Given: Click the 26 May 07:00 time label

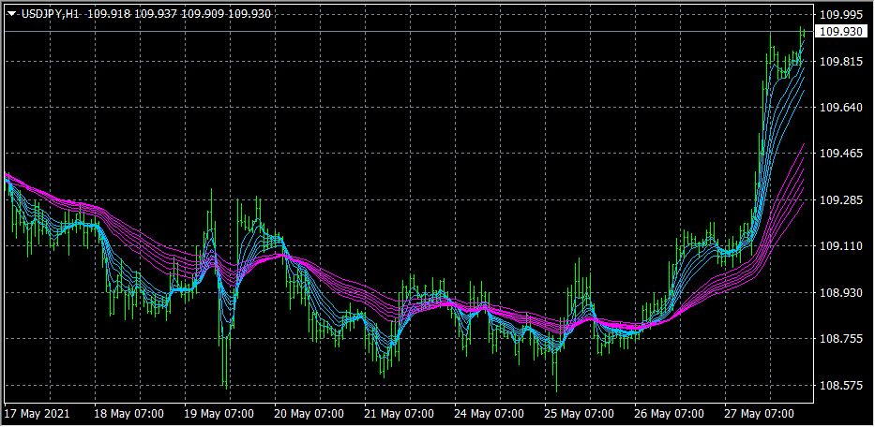Looking at the screenshot, I should [670, 414].
